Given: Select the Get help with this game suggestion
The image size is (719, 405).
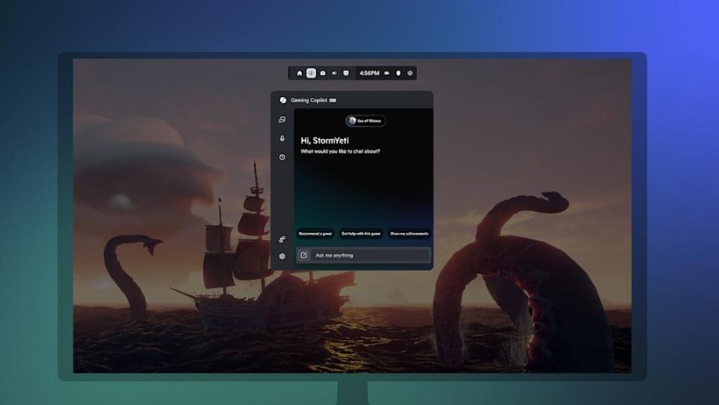Looking at the screenshot, I should pyautogui.click(x=361, y=233).
